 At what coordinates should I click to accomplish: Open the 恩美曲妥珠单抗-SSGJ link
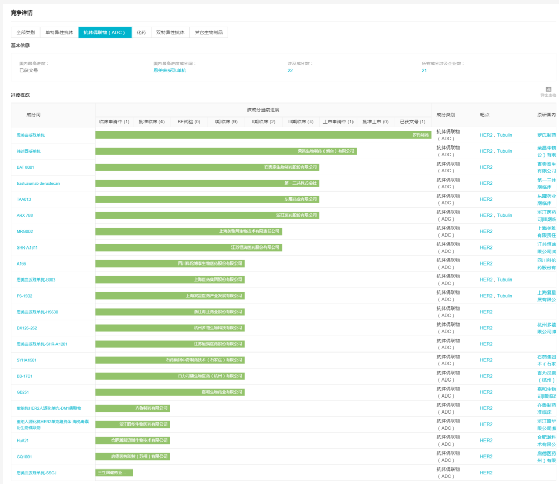pos(36,473)
